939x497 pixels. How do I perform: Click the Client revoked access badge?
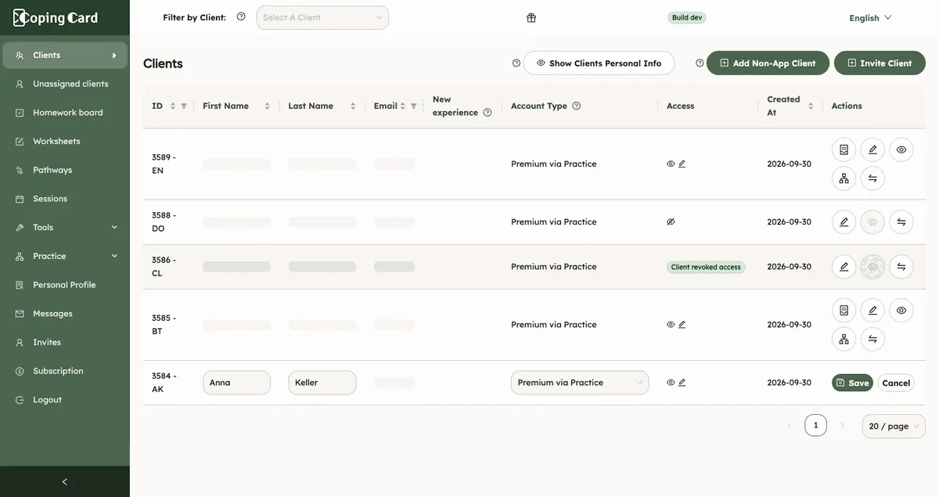706,267
